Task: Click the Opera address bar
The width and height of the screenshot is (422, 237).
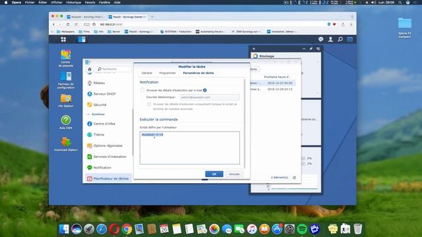Action: click(x=210, y=24)
